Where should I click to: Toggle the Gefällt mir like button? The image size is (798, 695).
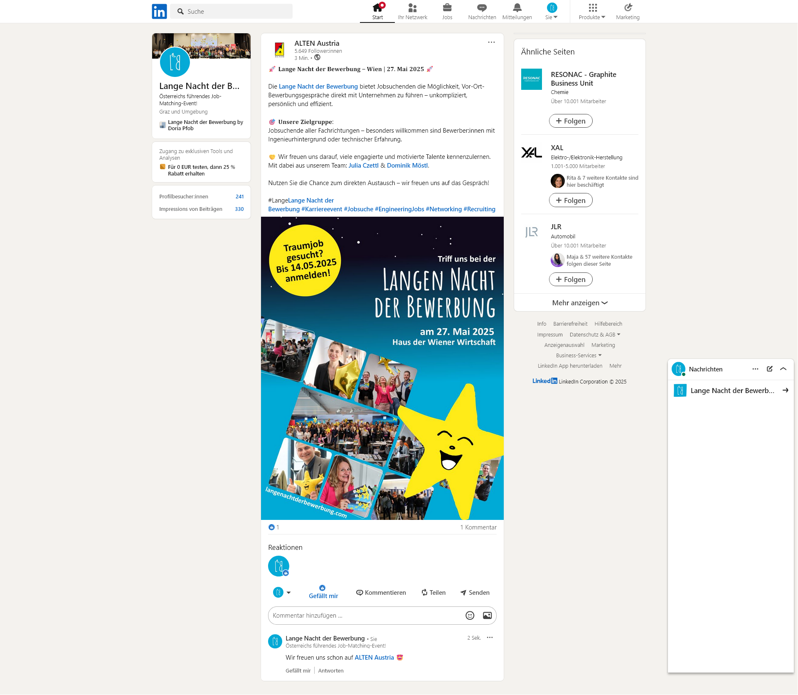pos(323,592)
